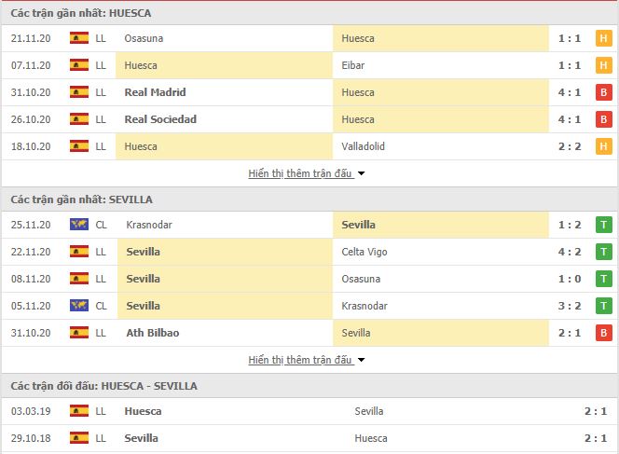Select the 'Các trận gần nhất: SEVILLA' header

[x=82, y=199]
